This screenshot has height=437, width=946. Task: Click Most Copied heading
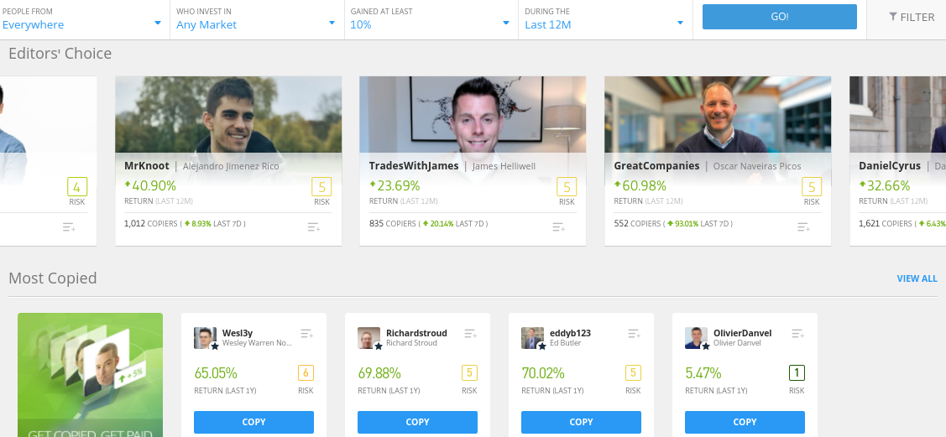53,278
